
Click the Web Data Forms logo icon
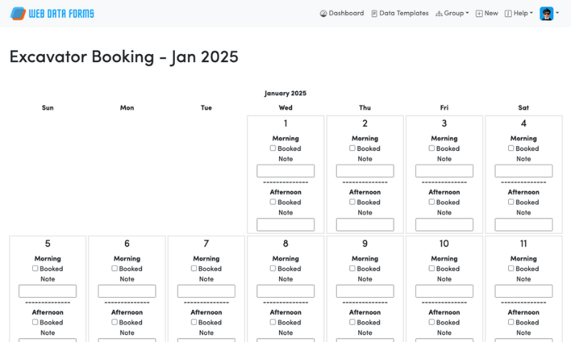coord(18,14)
